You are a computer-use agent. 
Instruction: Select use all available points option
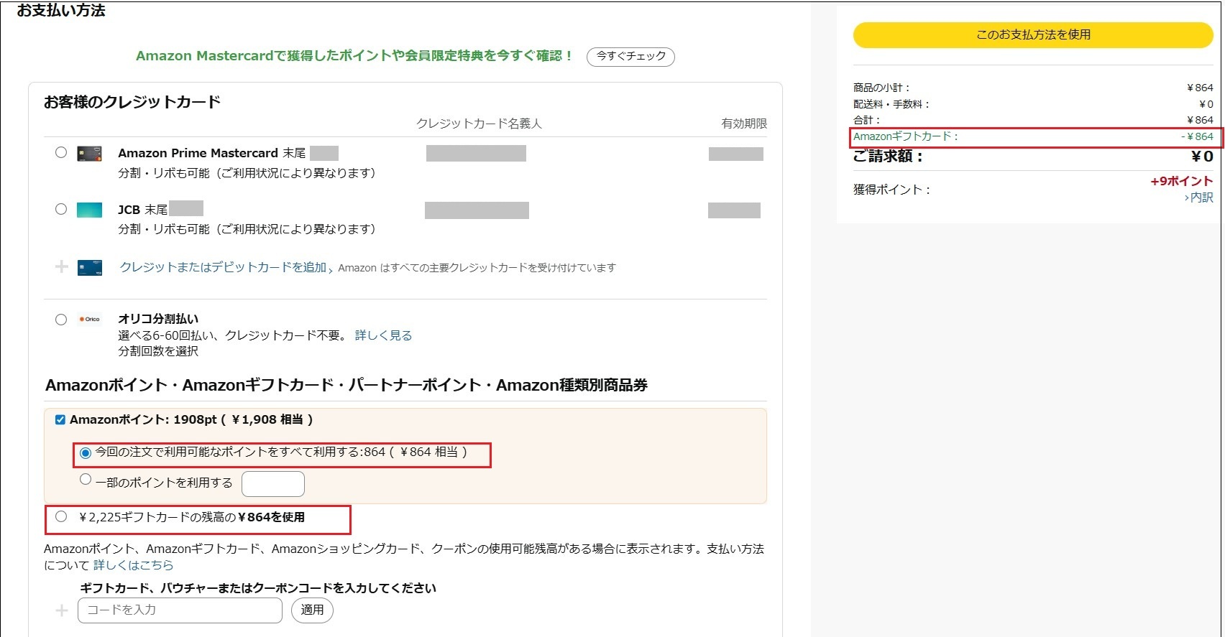pyautogui.click(x=86, y=453)
